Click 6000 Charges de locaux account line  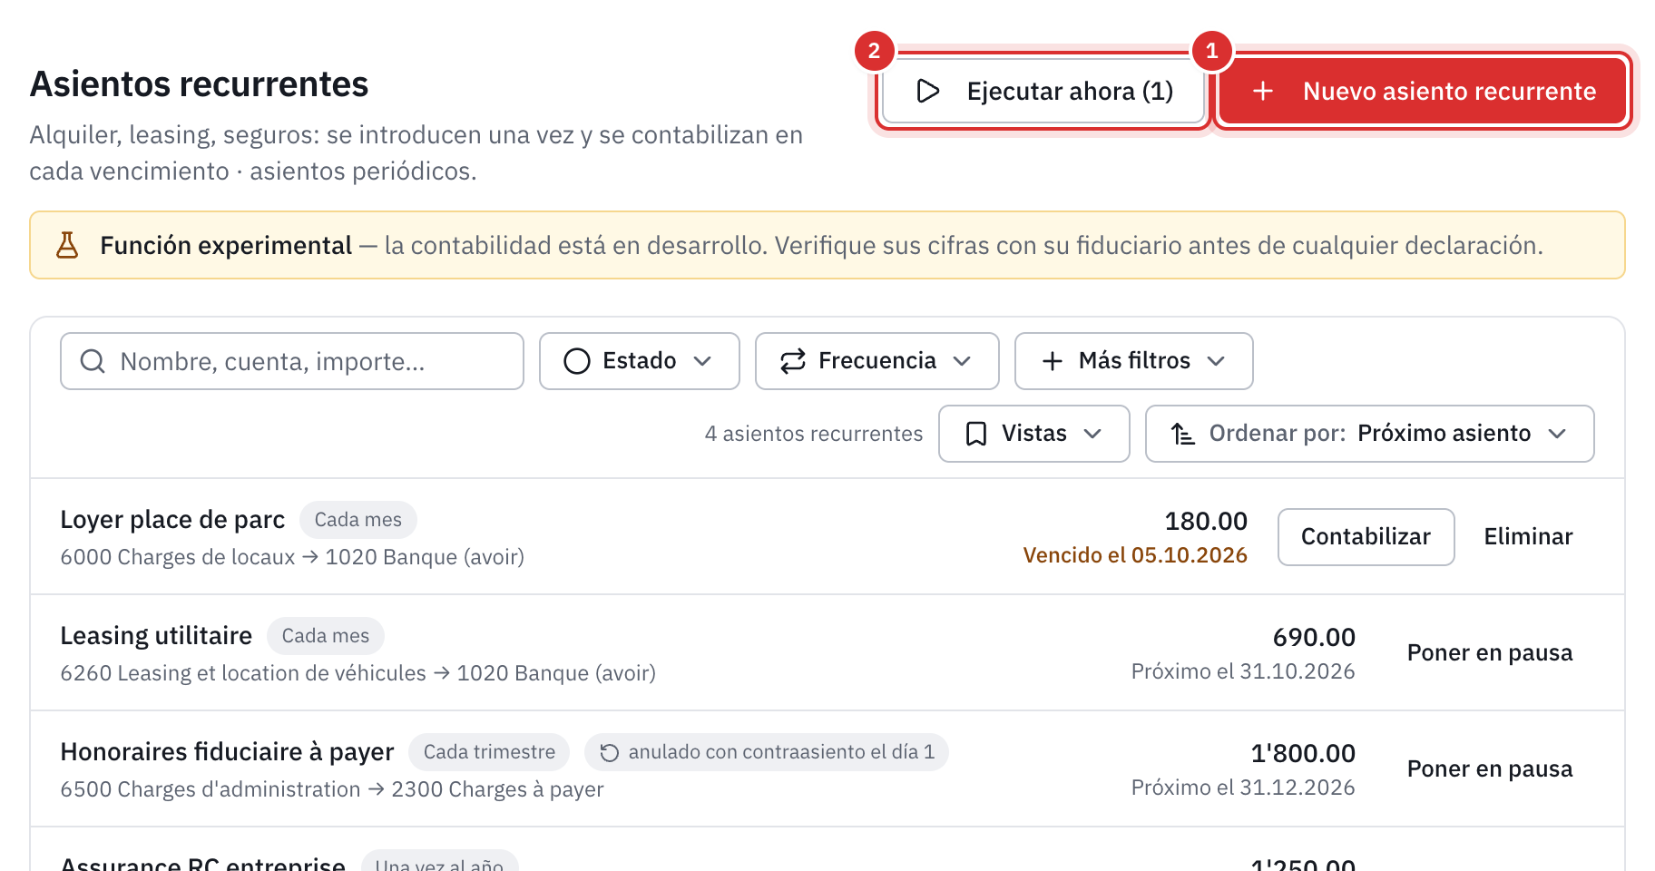(292, 557)
